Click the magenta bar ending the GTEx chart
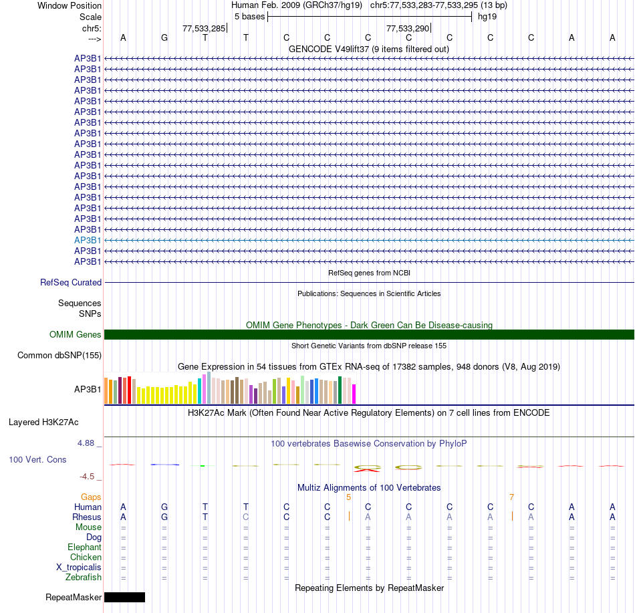635x613 pixels. pyautogui.click(x=354, y=394)
